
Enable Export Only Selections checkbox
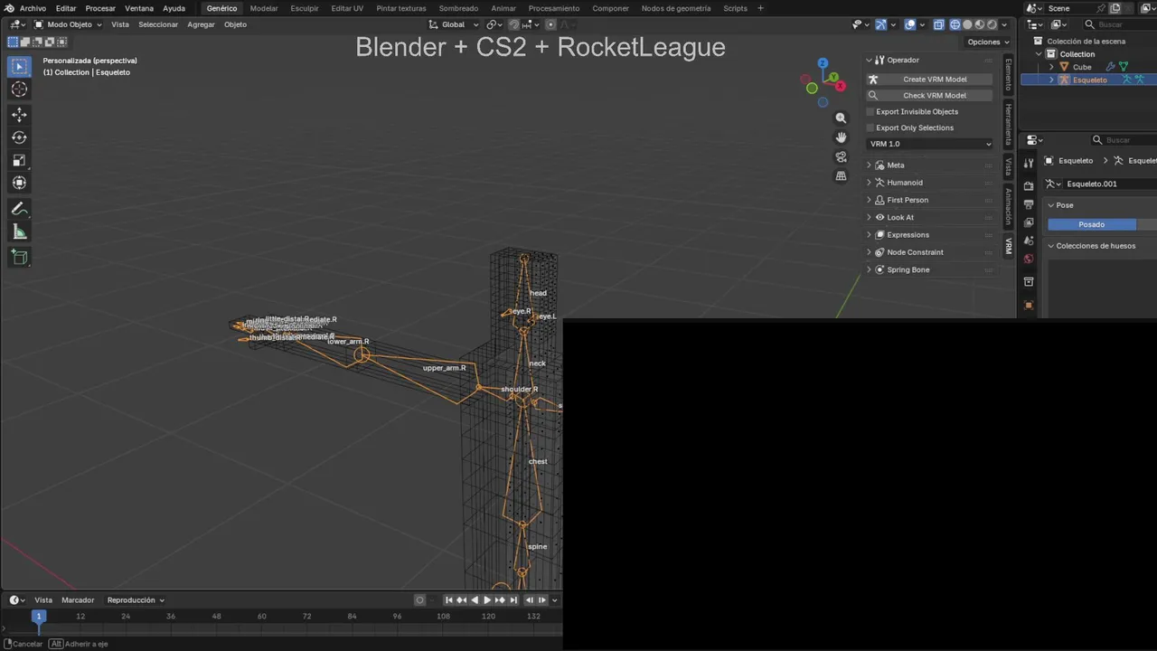pos(870,128)
